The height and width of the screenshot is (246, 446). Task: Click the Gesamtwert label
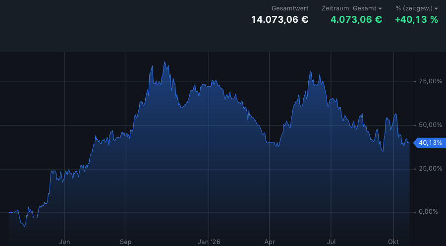pos(290,8)
